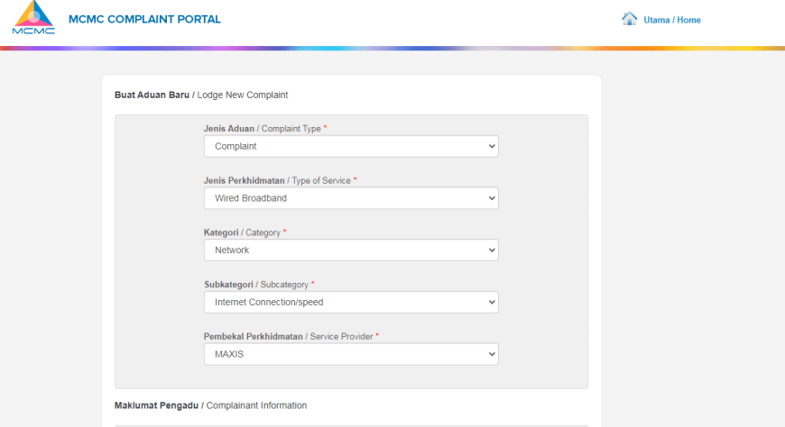Open the Service Provider dropdown showing MAXIS

coord(351,354)
